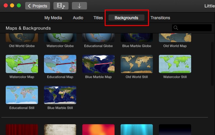
Task: Click the Educational Still label
Action: click(22, 108)
